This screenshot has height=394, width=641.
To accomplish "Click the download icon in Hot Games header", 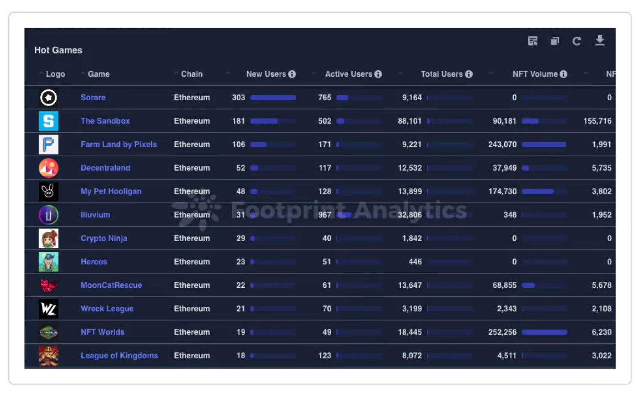I will [x=599, y=41].
